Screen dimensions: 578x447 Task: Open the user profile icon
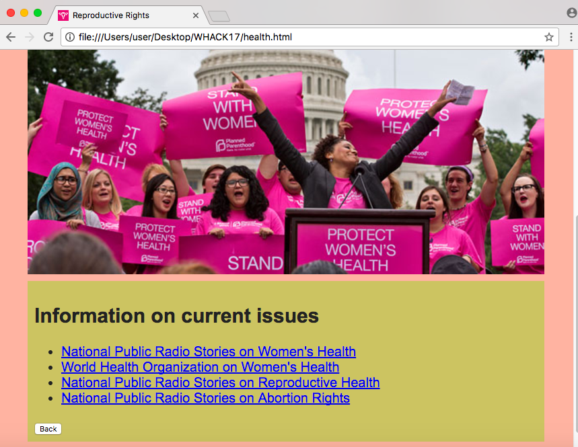pyautogui.click(x=572, y=13)
